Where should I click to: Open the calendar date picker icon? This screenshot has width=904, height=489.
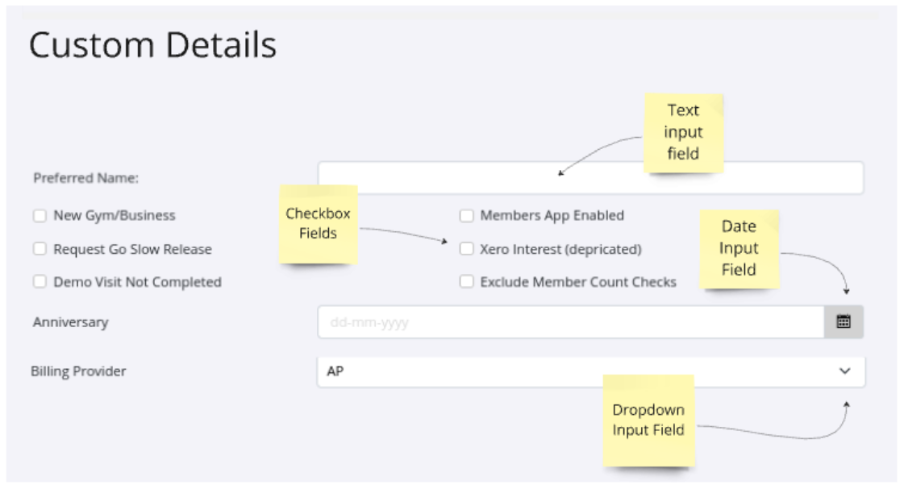click(844, 321)
